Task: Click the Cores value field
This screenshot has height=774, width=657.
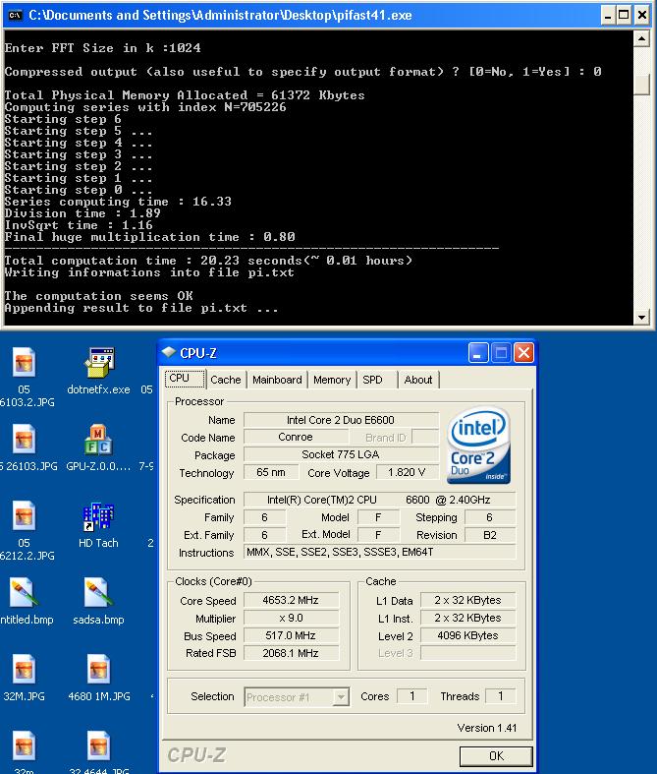Action: pos(412,696)
